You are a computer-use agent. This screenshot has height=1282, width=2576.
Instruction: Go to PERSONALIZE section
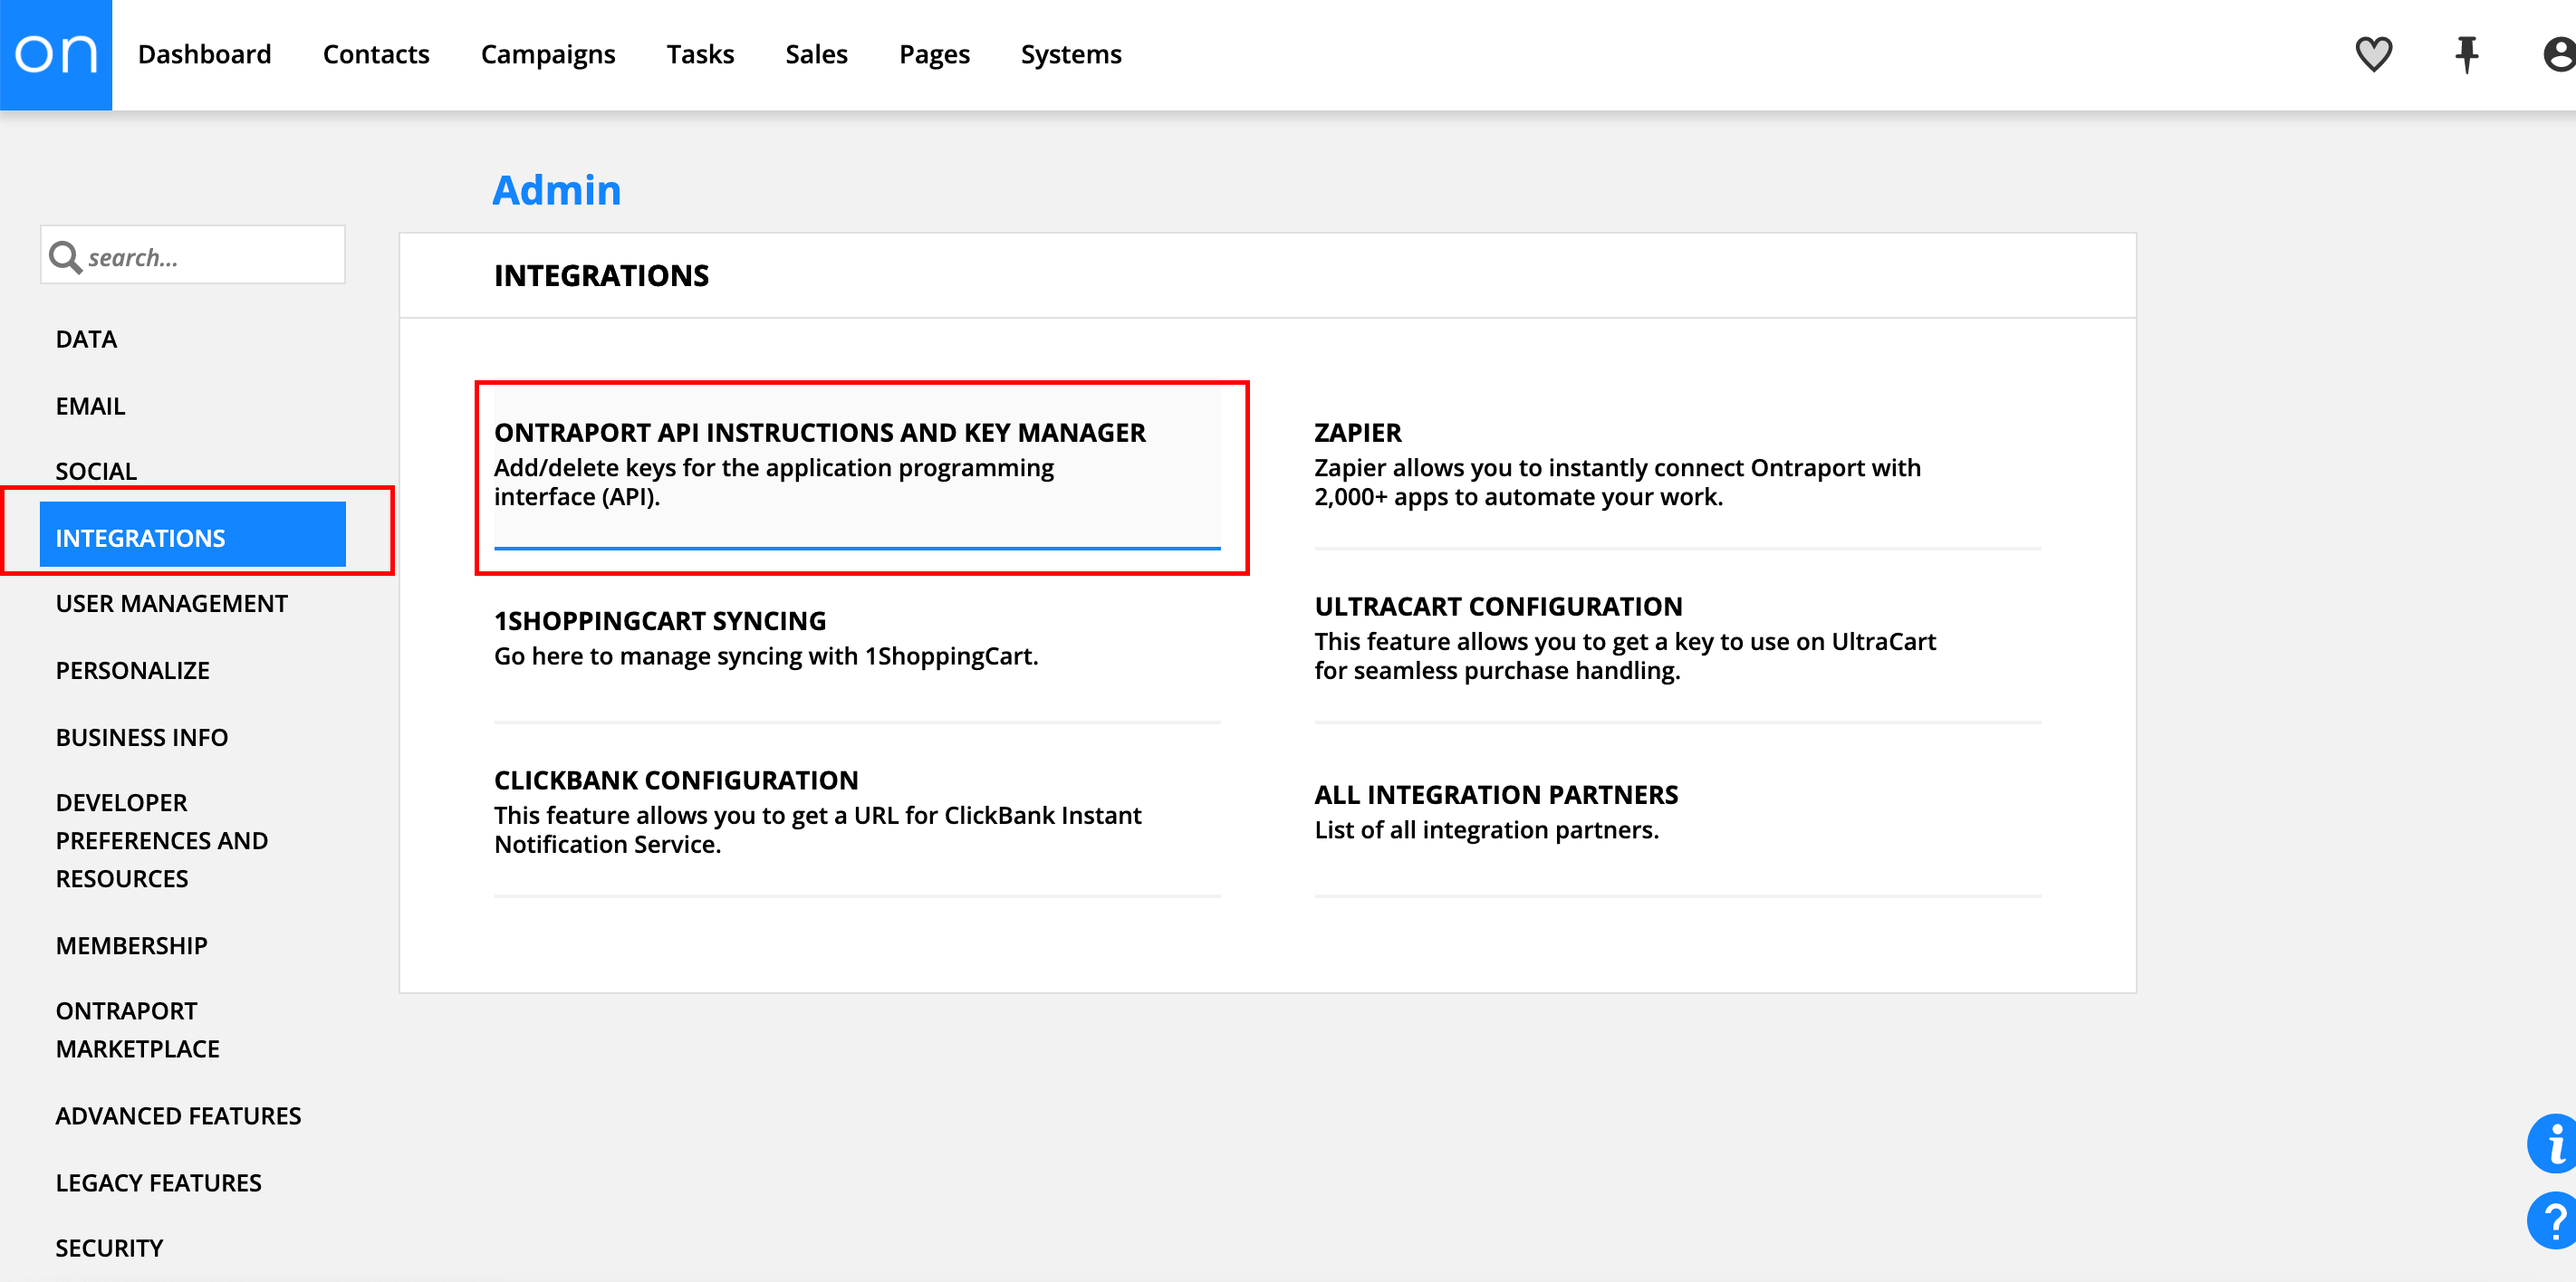tap(132, 671)
